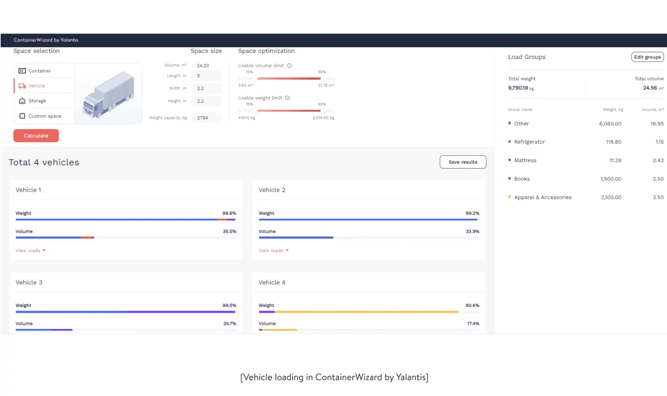The height and width of the screenshot is (396, 667).
Task: Choose Custom space as the space type
Action: click(x=44, y=116)
